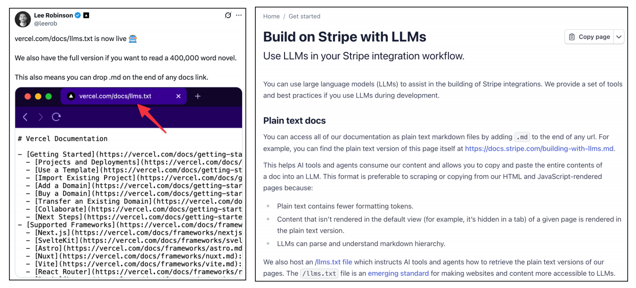The image size is (636, 288).
Task: Click the '[Getting Started]' line
Action: [x=130, y=155]
